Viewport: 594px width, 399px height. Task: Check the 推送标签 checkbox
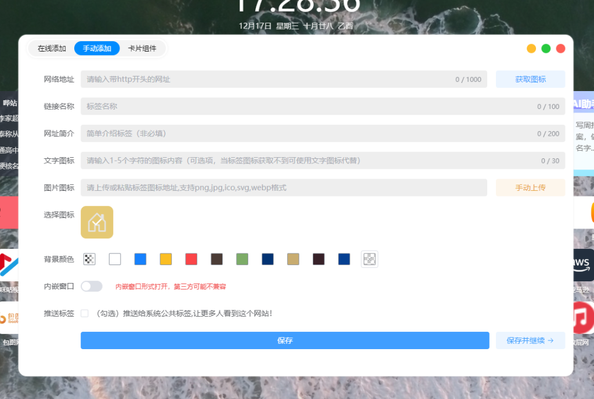pos(85,314)
